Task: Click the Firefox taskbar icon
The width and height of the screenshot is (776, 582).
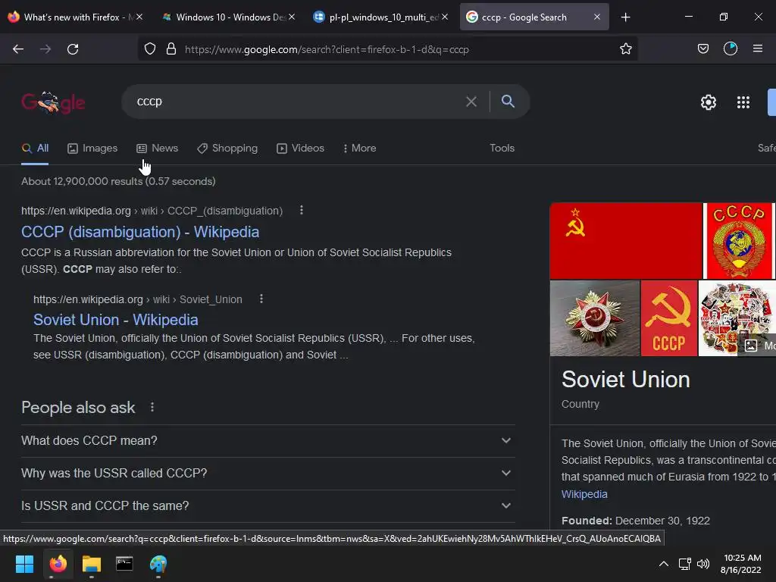Action: 58,564
